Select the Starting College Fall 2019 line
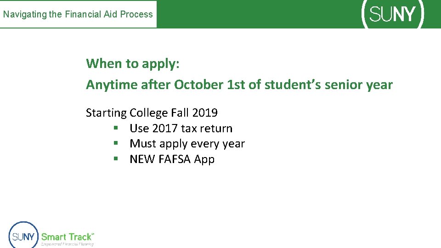 (x=152, y=113)
